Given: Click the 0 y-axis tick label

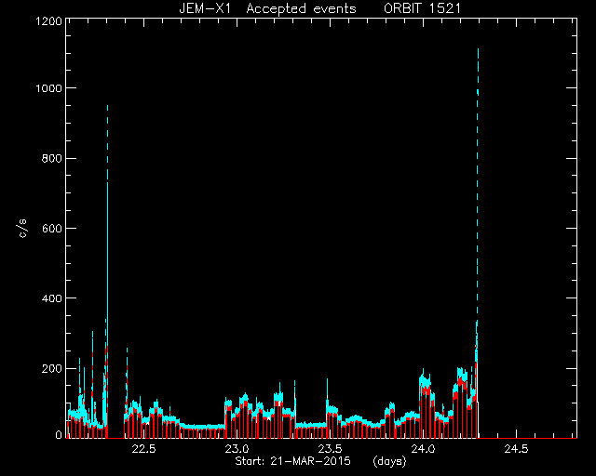Looking at the screenshot, I should tap(59, 435).
